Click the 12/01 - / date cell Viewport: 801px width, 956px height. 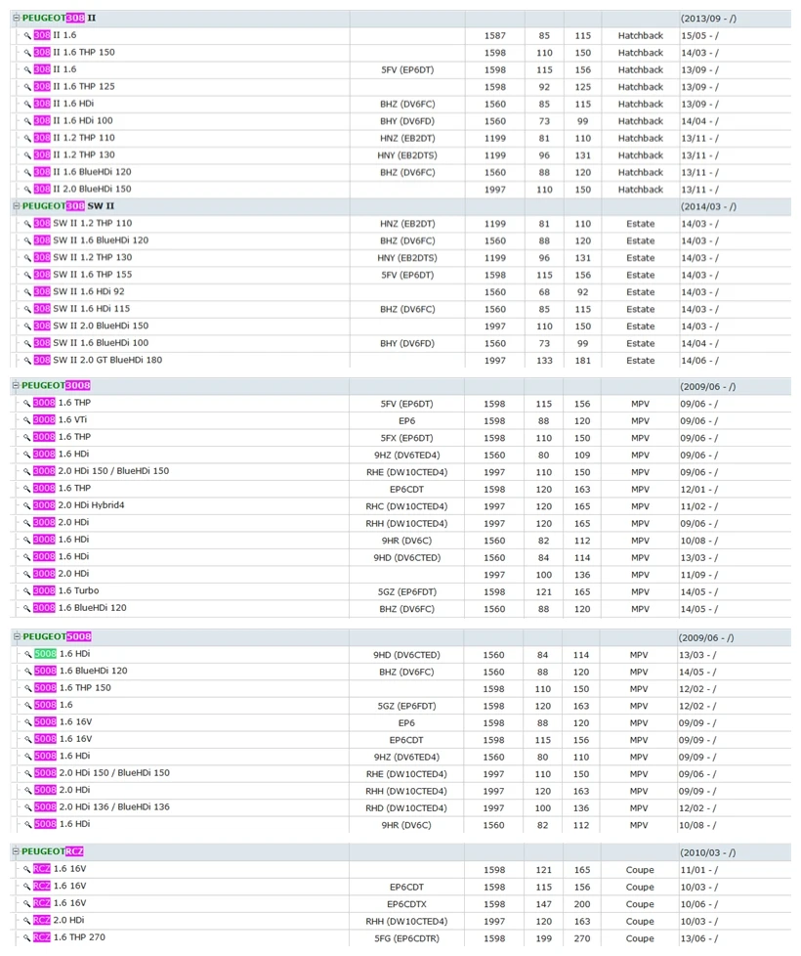[698, 489]
